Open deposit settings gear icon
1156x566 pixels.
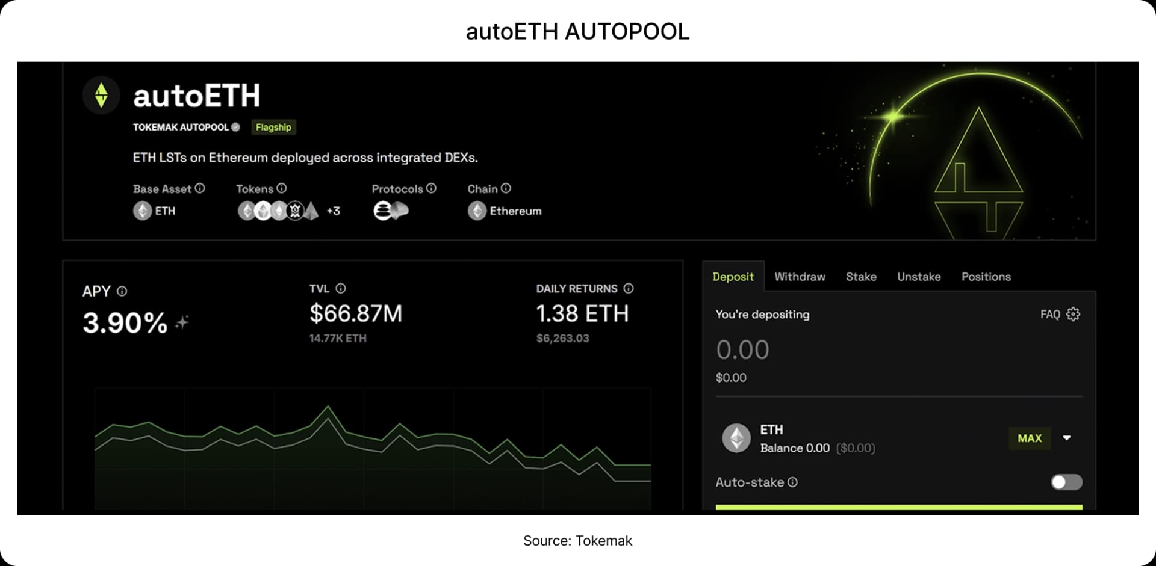pyautogui.click(x=1073, y=314)
